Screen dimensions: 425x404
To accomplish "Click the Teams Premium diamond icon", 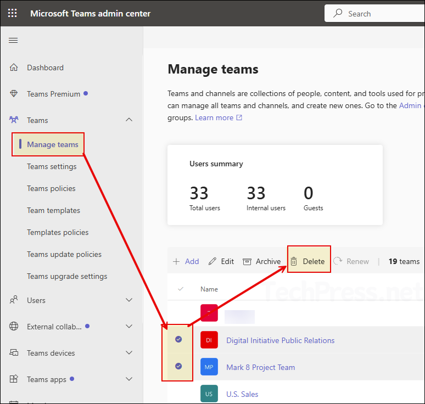I will 14,94.
